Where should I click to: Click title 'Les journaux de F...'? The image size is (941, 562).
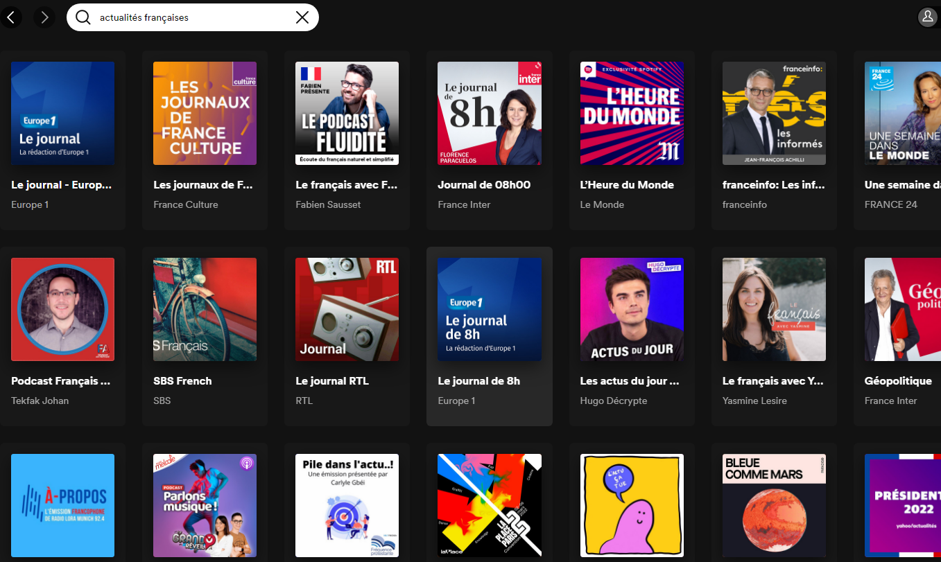pyautogui.click(x=203, y=185)
